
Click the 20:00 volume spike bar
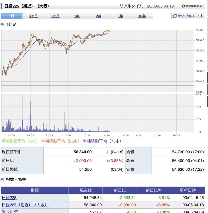(31, 116)
